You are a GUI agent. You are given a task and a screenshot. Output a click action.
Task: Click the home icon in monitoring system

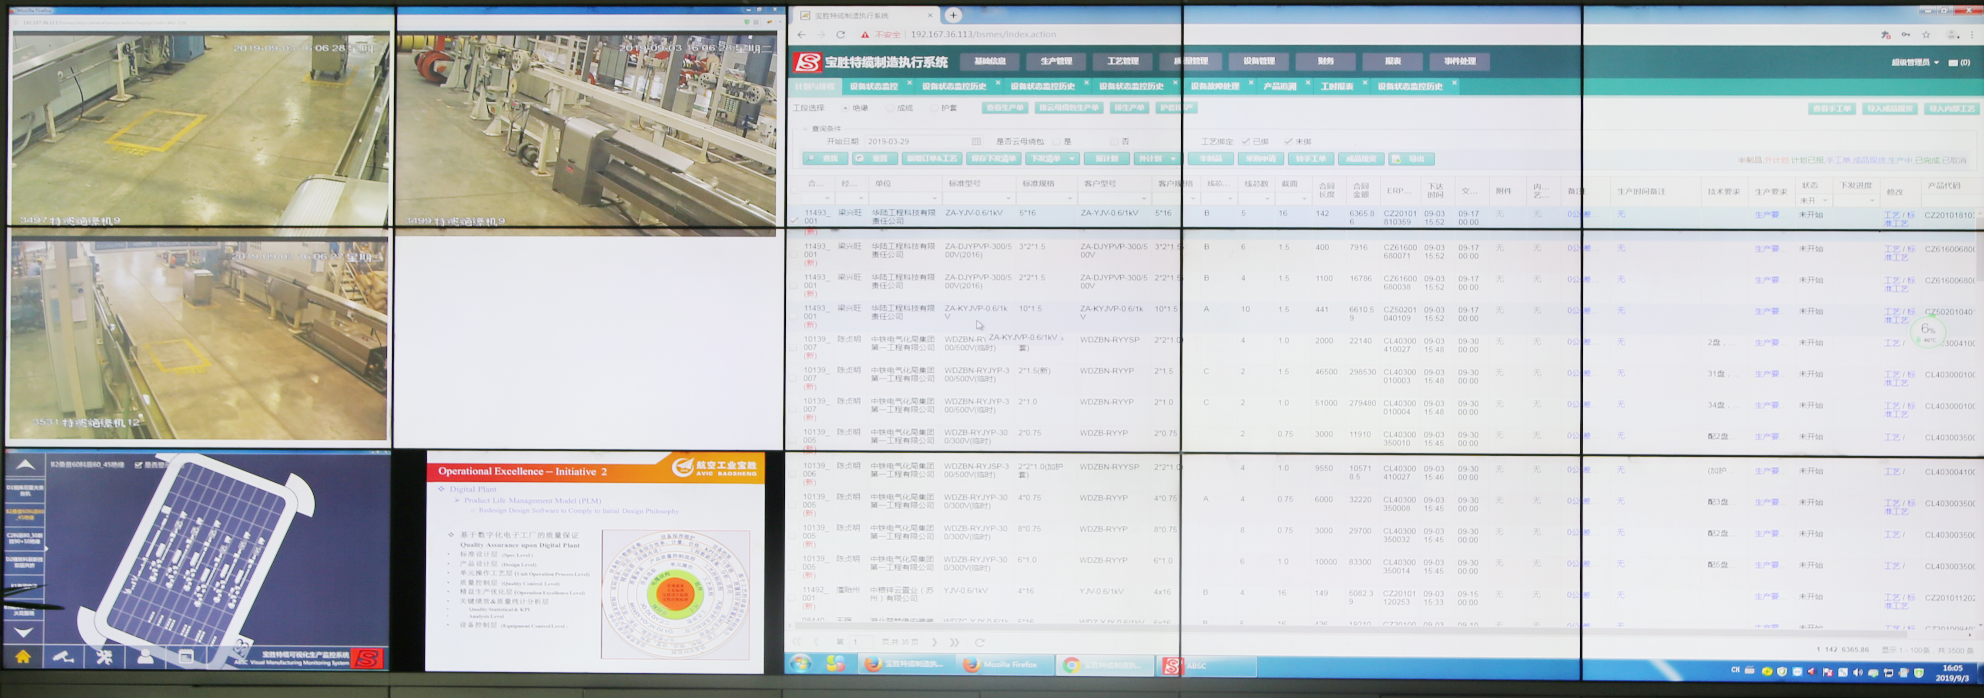(23, 656)
